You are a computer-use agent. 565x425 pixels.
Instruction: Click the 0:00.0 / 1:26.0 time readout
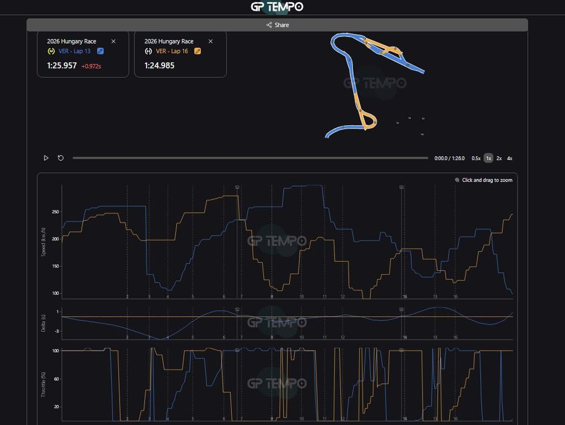[449, 158]
